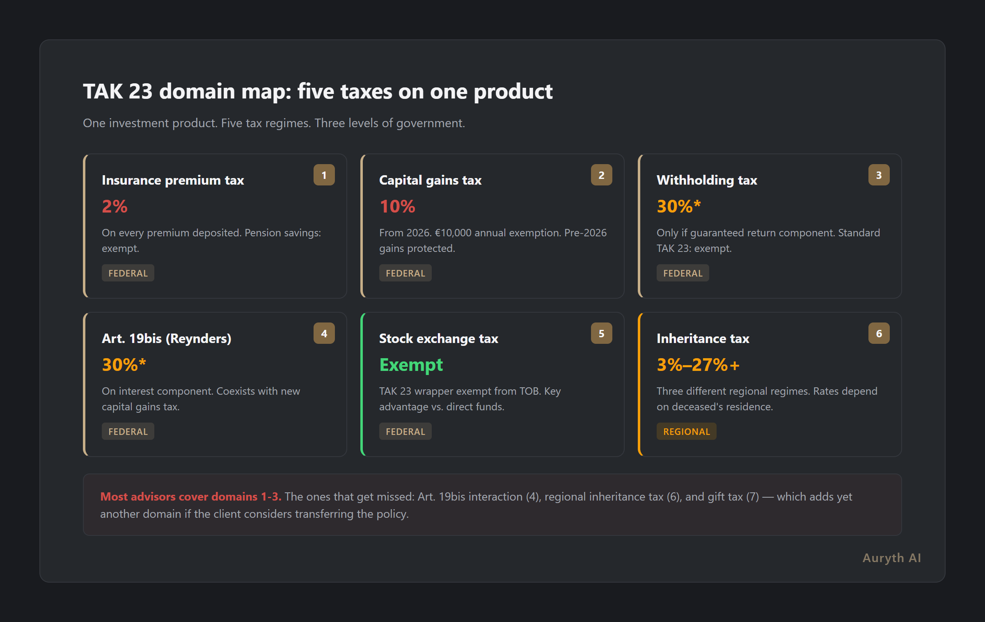Click 'Most advisors cover domains 1-3' text
The image size is (985, 622).
pyautogui.click(x=191, y=497)
